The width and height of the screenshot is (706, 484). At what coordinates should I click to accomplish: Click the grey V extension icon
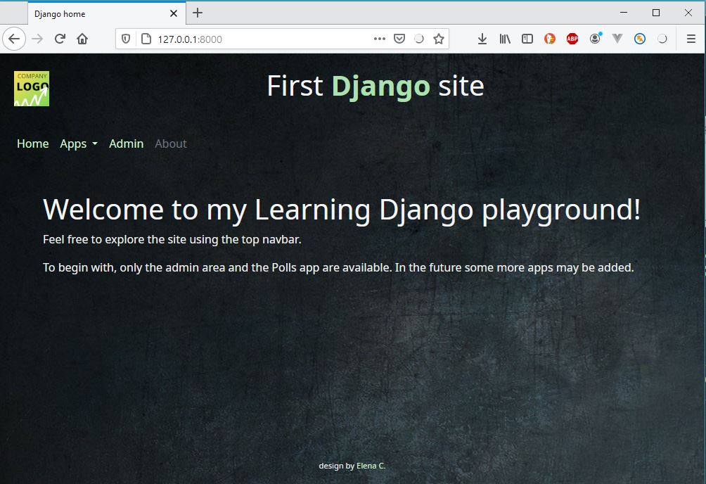pos(617,39)
